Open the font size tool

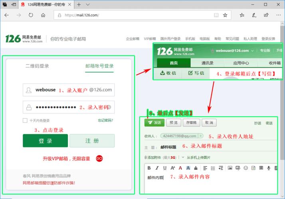coord(173,168)
